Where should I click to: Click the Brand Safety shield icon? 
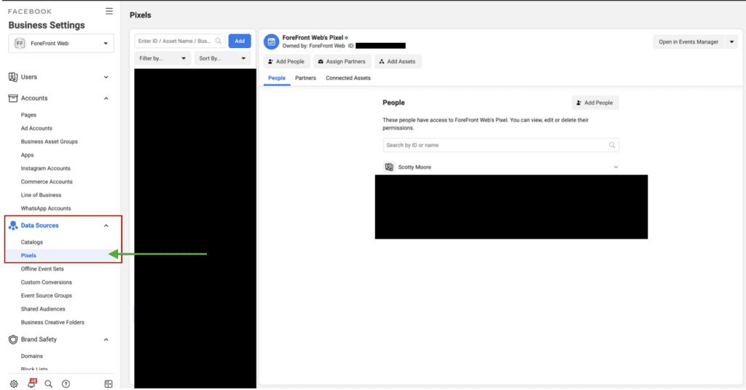click(x=13, y=340)
